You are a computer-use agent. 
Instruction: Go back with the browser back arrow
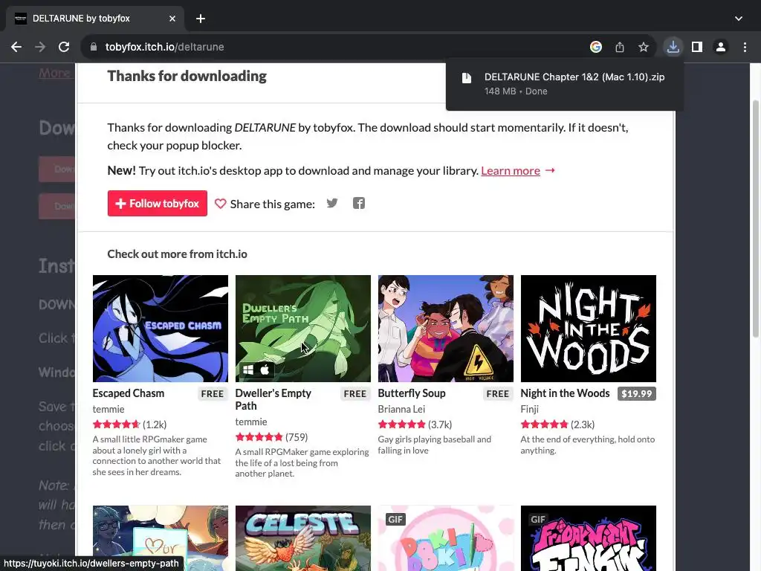[x=16, y=47]
